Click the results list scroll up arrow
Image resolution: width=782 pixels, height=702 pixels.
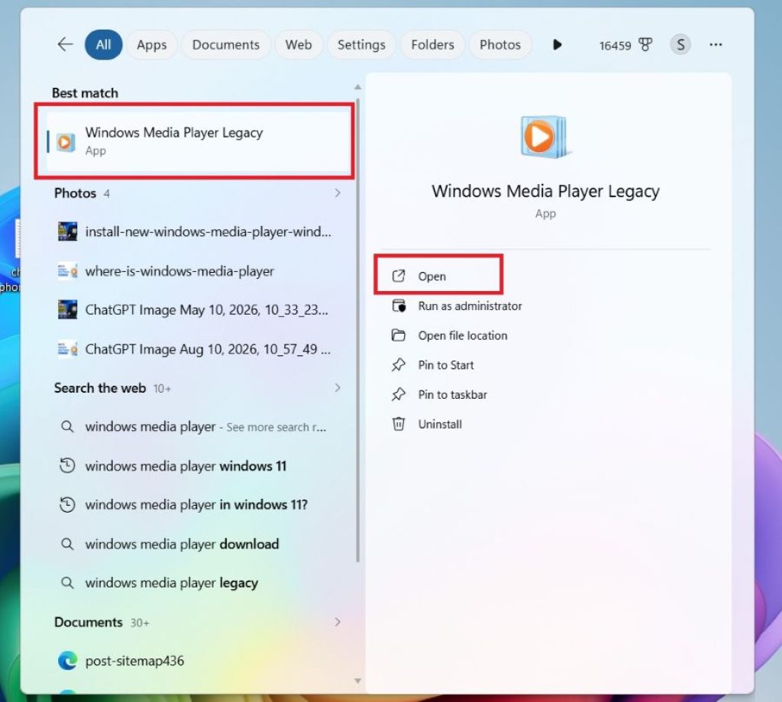click(357, 87)
